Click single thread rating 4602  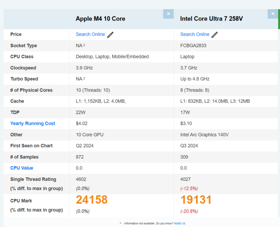click(x=81, y=179)
